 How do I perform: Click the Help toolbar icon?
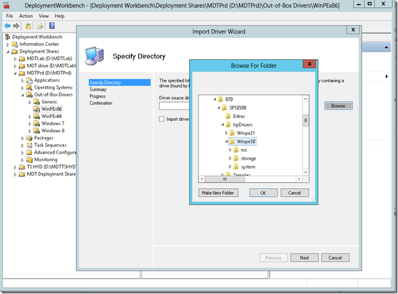coord(52,26)
